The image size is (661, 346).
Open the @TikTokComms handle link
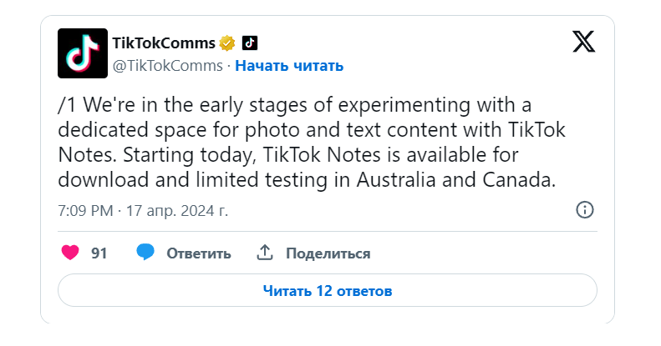[167, 65]
